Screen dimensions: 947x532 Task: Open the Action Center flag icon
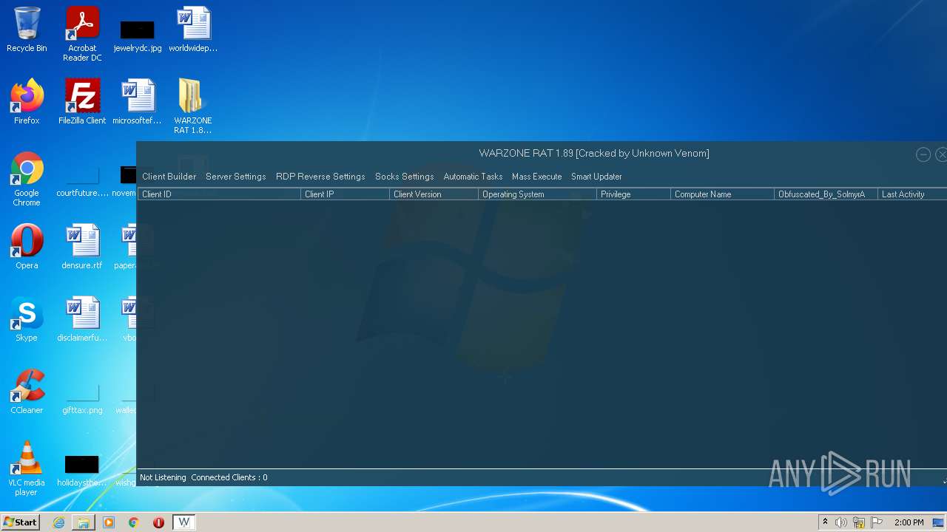877,522
